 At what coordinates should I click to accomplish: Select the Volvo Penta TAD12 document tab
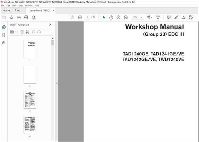point(40,11)
